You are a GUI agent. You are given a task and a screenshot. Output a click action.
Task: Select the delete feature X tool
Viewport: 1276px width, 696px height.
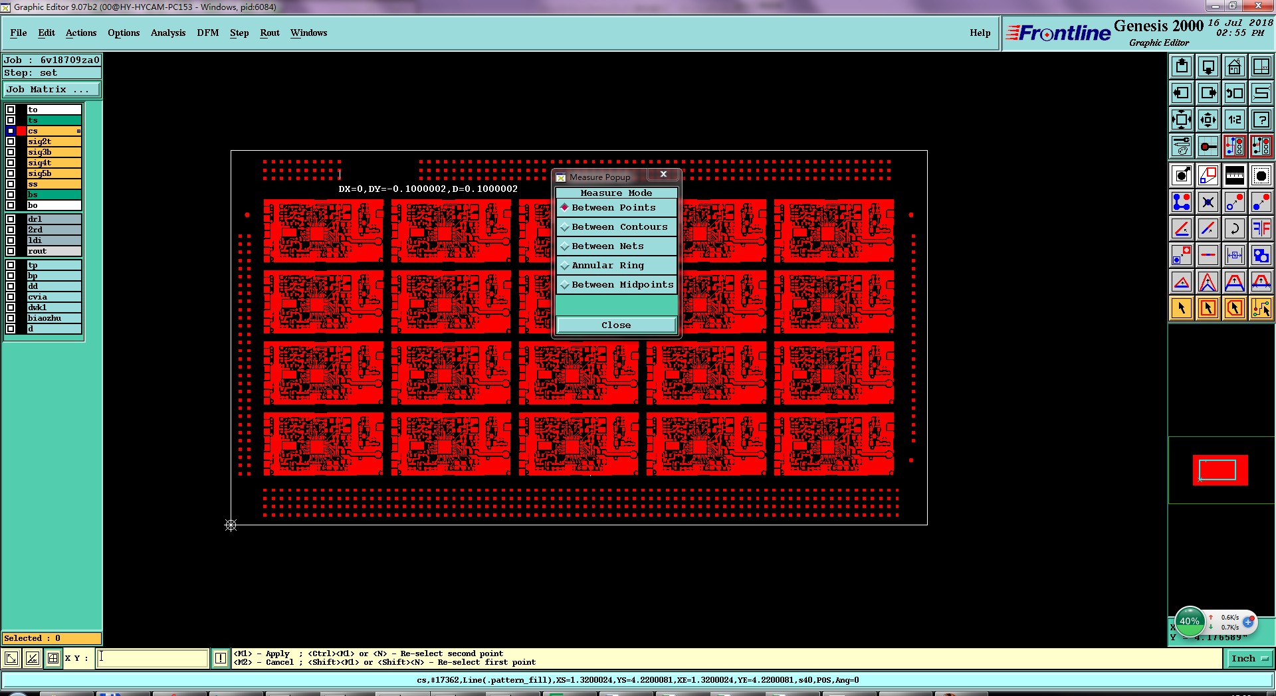click(1208, 202)
